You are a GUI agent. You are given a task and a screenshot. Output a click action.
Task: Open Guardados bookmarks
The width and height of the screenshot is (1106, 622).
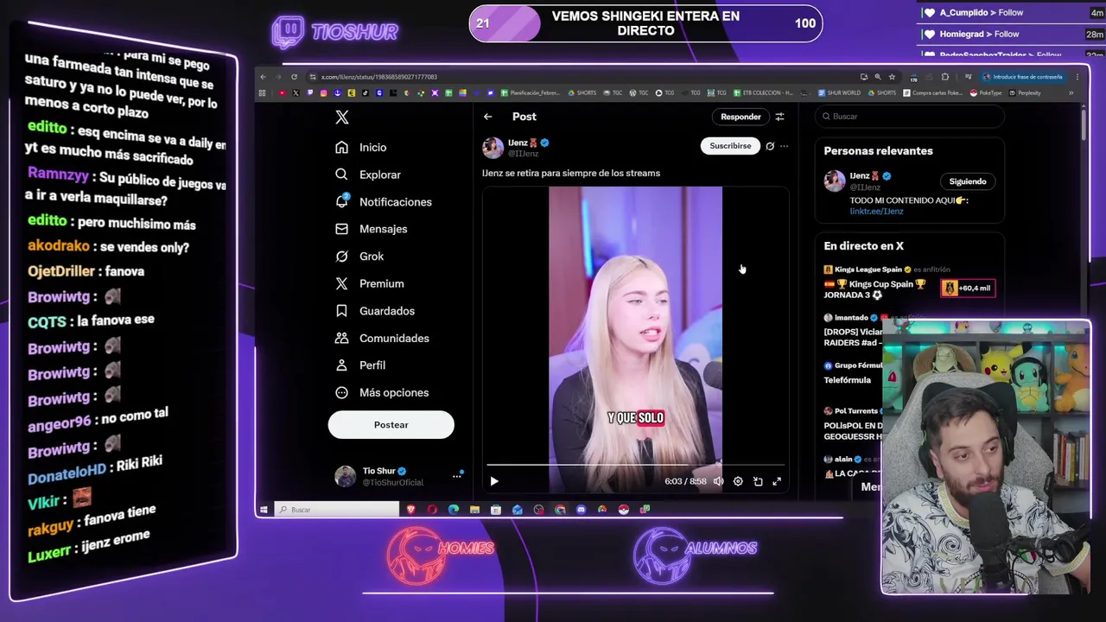coord(375,311)
